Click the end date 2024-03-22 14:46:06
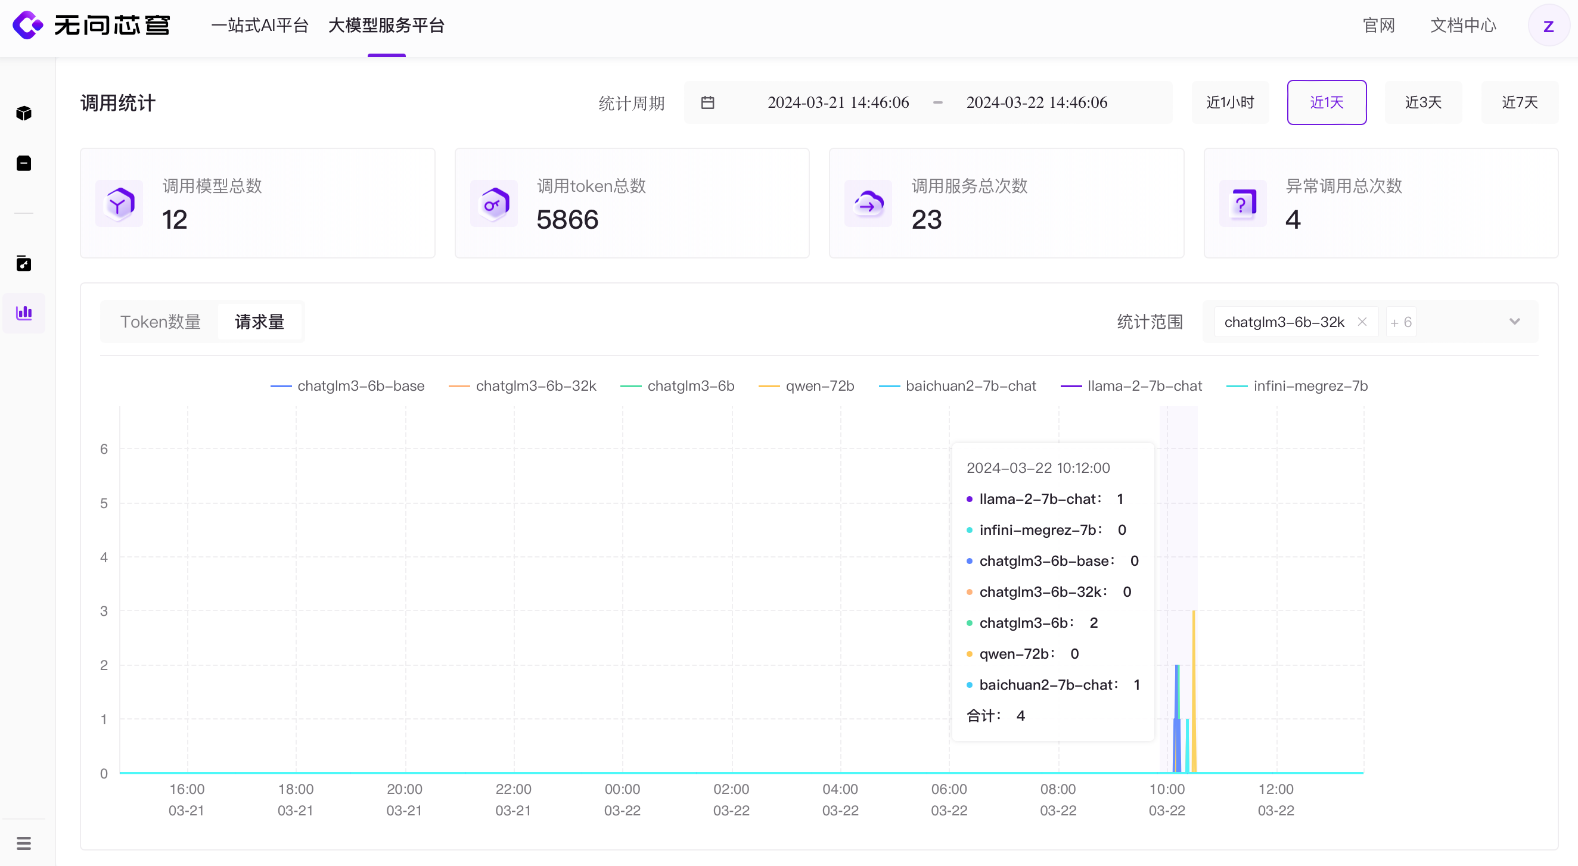The image size is (1578, 866). pos(1036,102)
